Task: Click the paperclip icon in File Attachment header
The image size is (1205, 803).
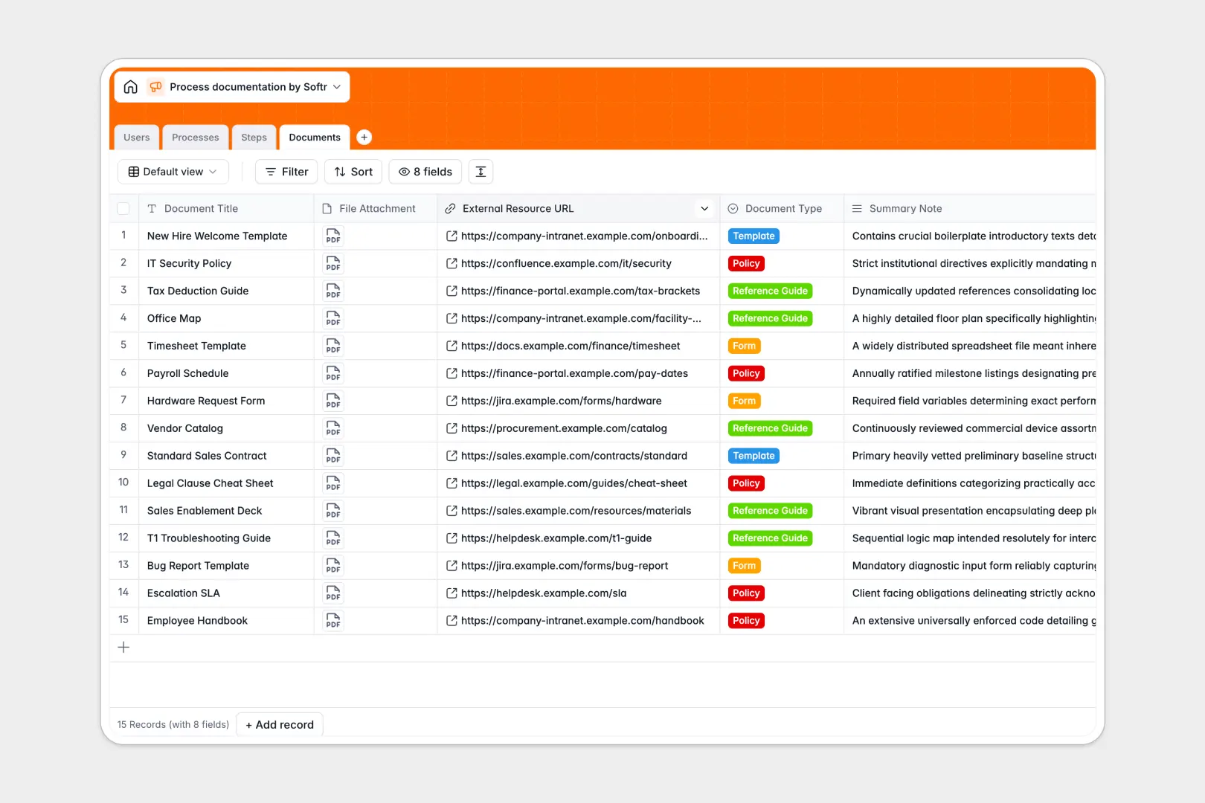Action: [325, 208]
